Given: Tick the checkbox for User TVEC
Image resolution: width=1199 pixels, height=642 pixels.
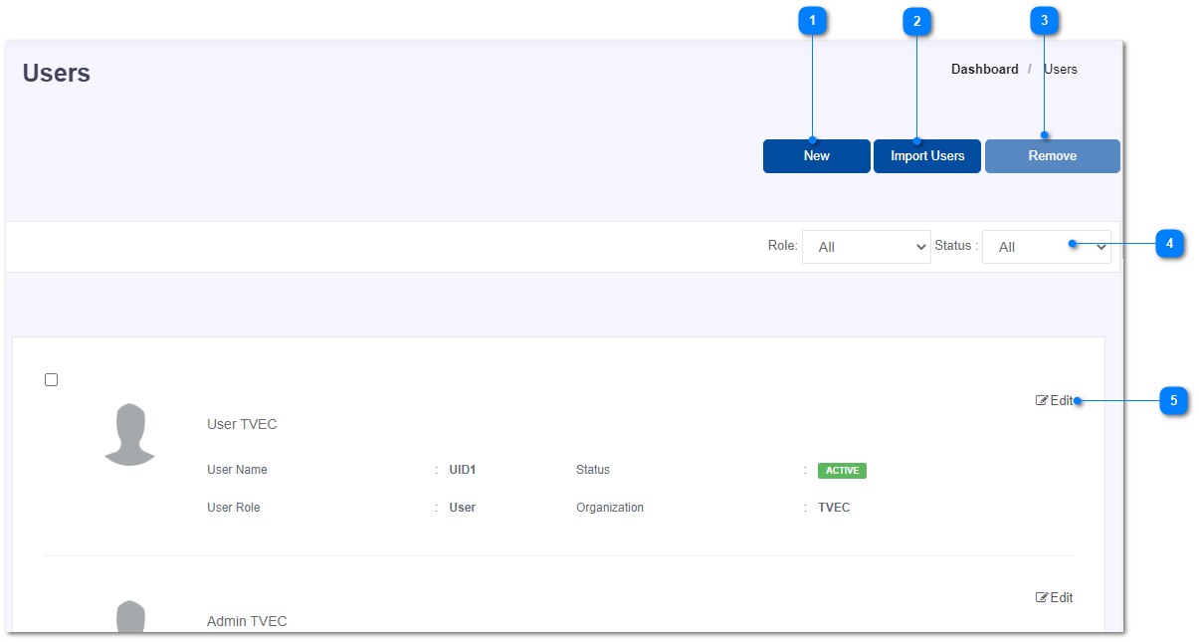Looking at the screenshot, I should point(52,380).
